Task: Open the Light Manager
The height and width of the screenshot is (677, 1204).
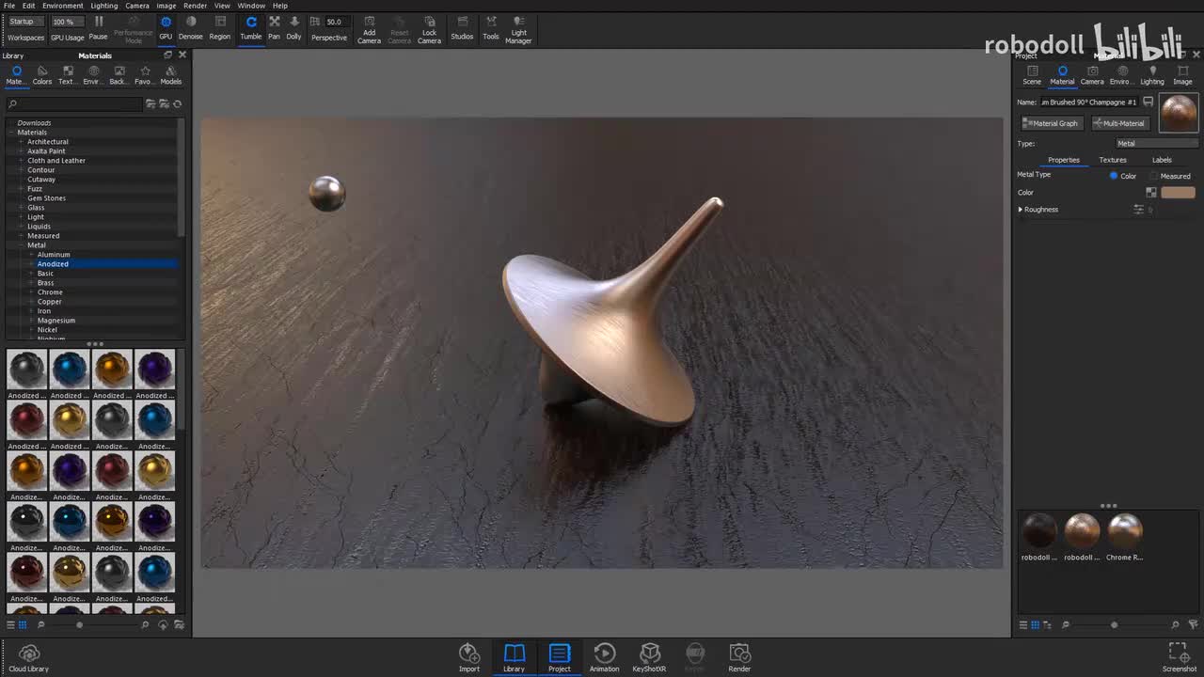Action: [518, 28]
